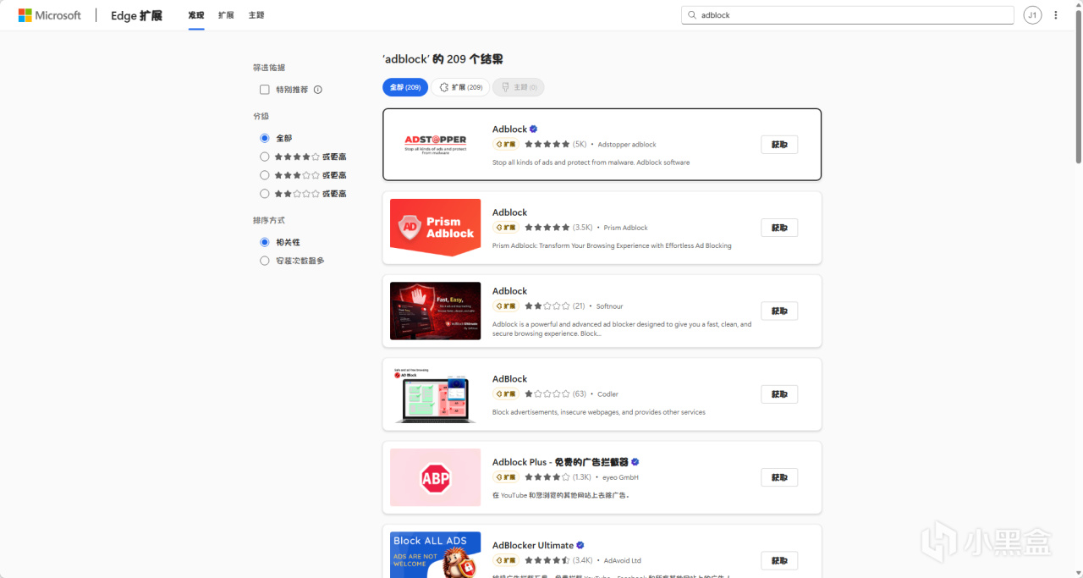This screenshot has height=578, width=1083.
Task: Switch to the 主题 top navigation tab
Action: point(256,15)
